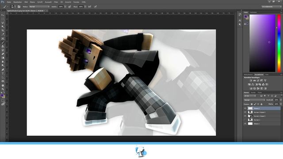Switch to the Pfade tab
The height and width of the screenshot is (159, 283).
260,92
